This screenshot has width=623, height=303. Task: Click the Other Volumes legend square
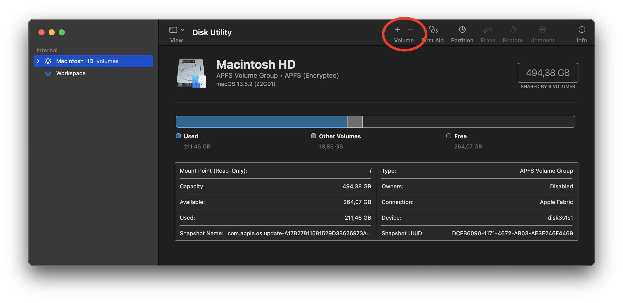(314, 136)
